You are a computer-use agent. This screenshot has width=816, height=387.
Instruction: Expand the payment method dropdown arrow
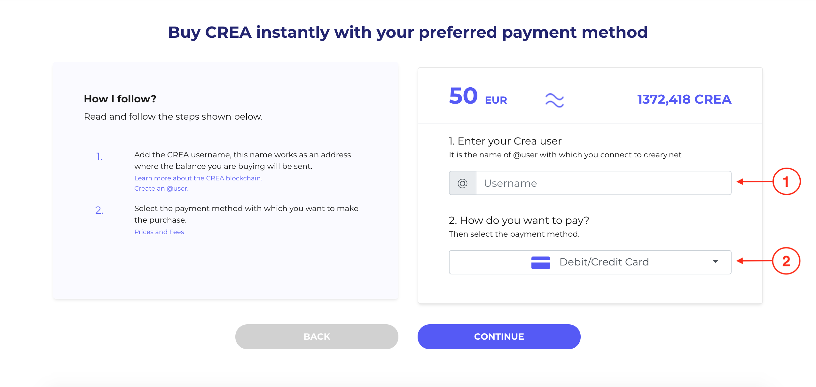tap(716, 261)
